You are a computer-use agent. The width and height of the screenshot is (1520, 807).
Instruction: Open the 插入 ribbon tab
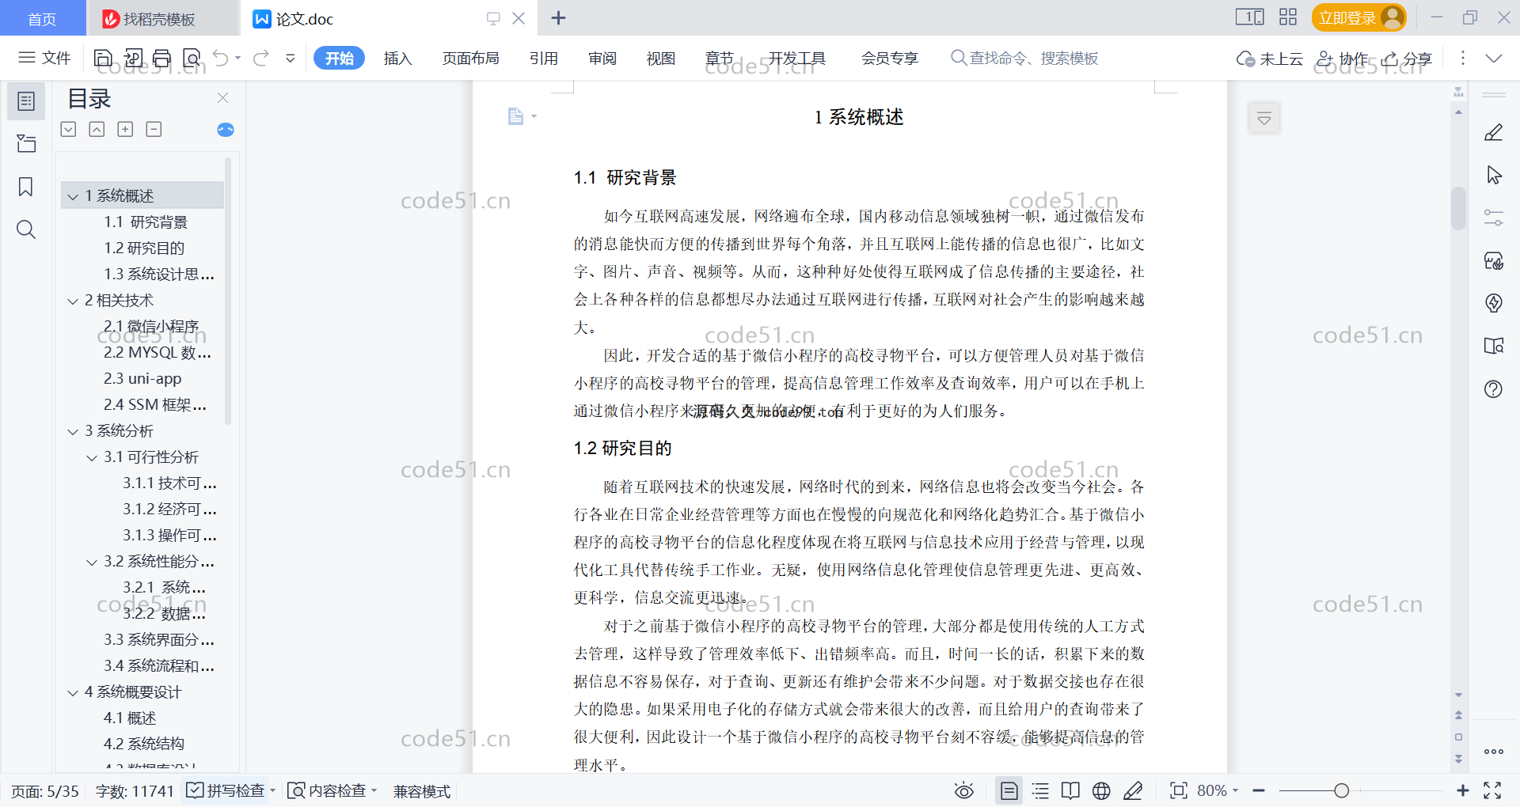point(397,58)
